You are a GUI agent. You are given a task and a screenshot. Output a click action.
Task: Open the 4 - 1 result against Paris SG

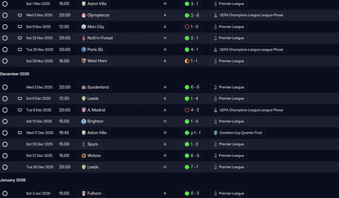pyautogui.click(x=191, y=49)
